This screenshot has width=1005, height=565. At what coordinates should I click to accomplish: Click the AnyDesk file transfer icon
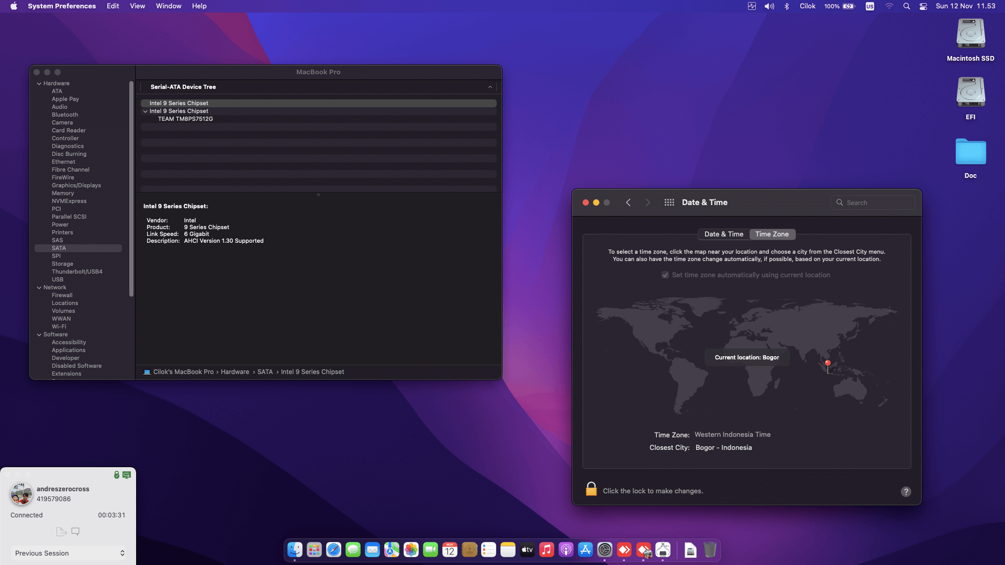61,532
